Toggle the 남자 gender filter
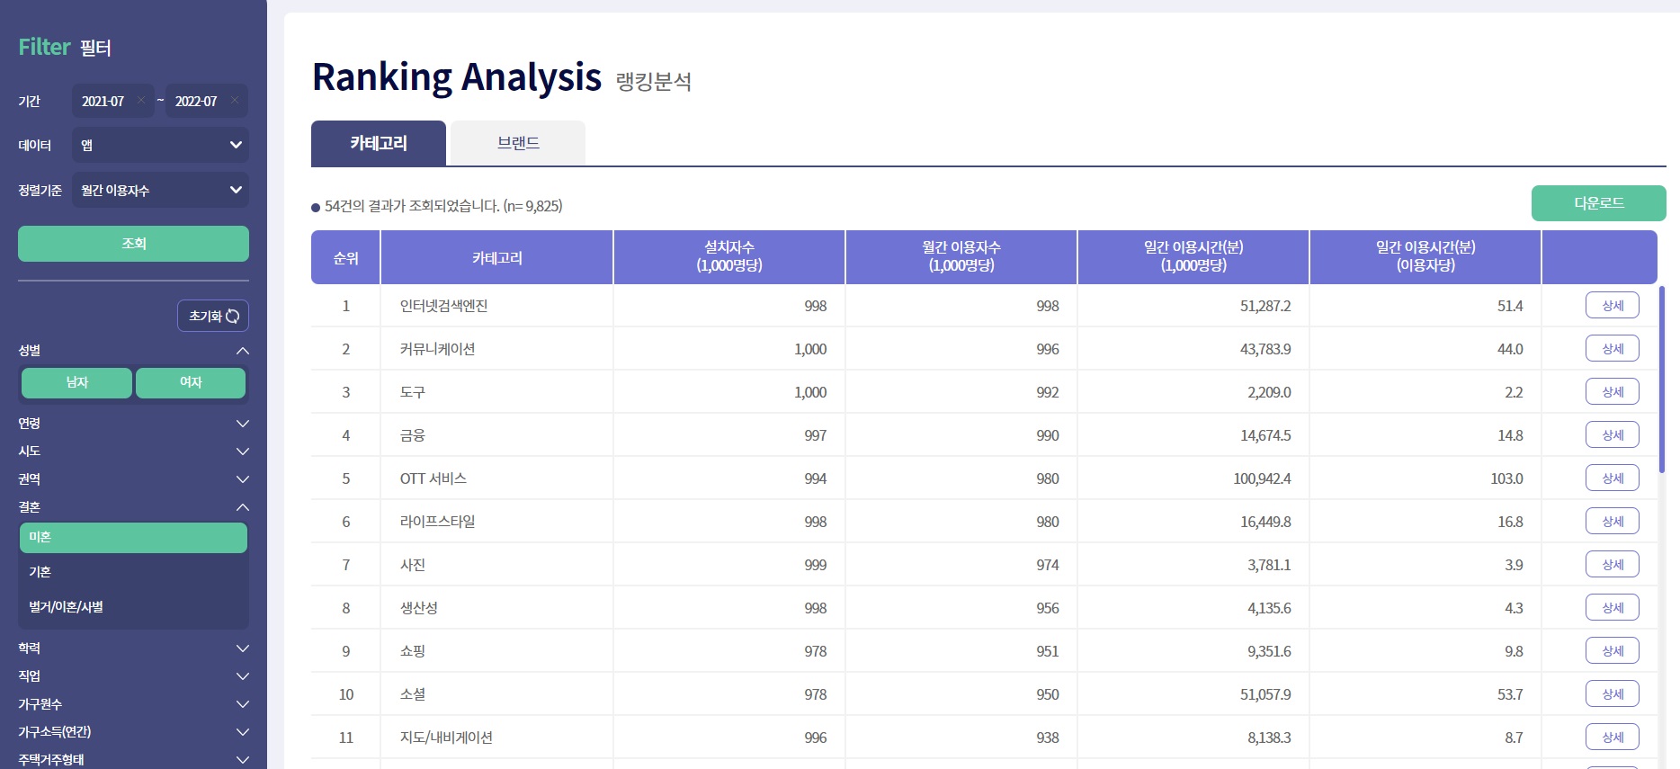This screenshot has width=1680, height=769. [x=76, y=382]
